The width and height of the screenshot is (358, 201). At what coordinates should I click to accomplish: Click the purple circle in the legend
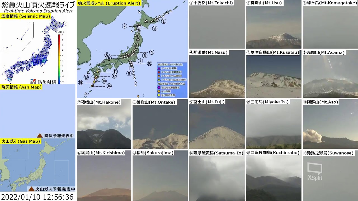(x=159, y=87)
